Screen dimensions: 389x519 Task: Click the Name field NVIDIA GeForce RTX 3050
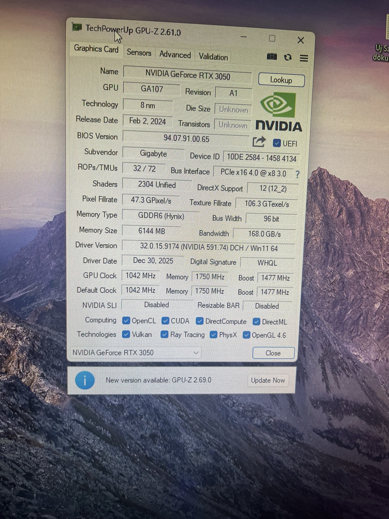tap(188, 75)
